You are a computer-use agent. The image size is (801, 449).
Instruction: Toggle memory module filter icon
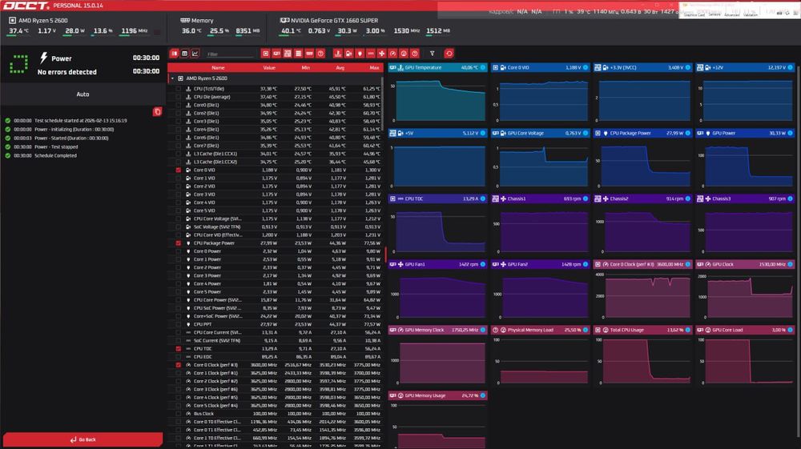point(309,54)
